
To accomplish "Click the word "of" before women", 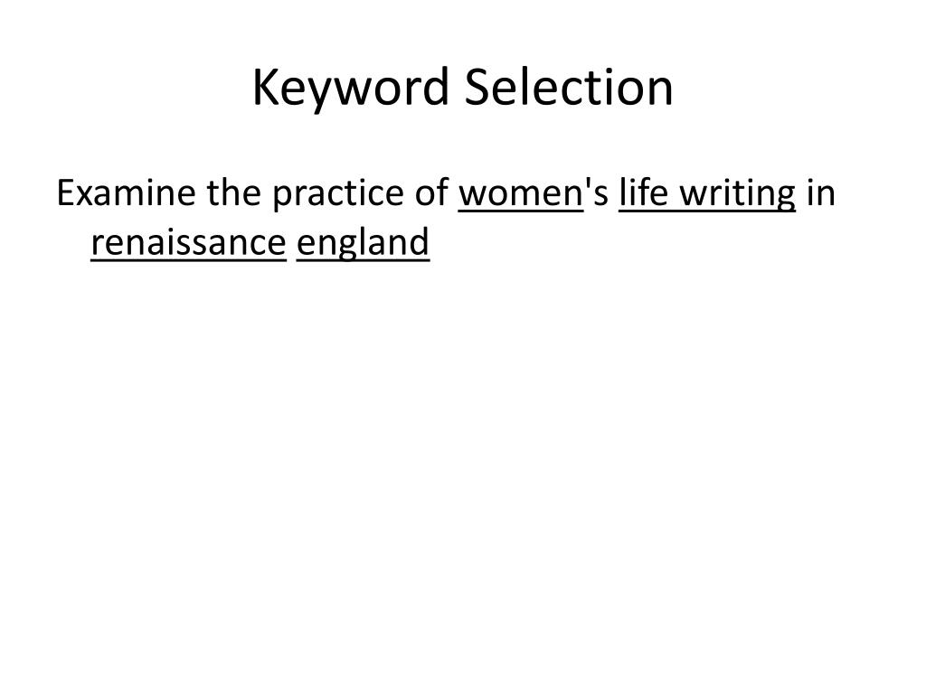I will (431, 192).
